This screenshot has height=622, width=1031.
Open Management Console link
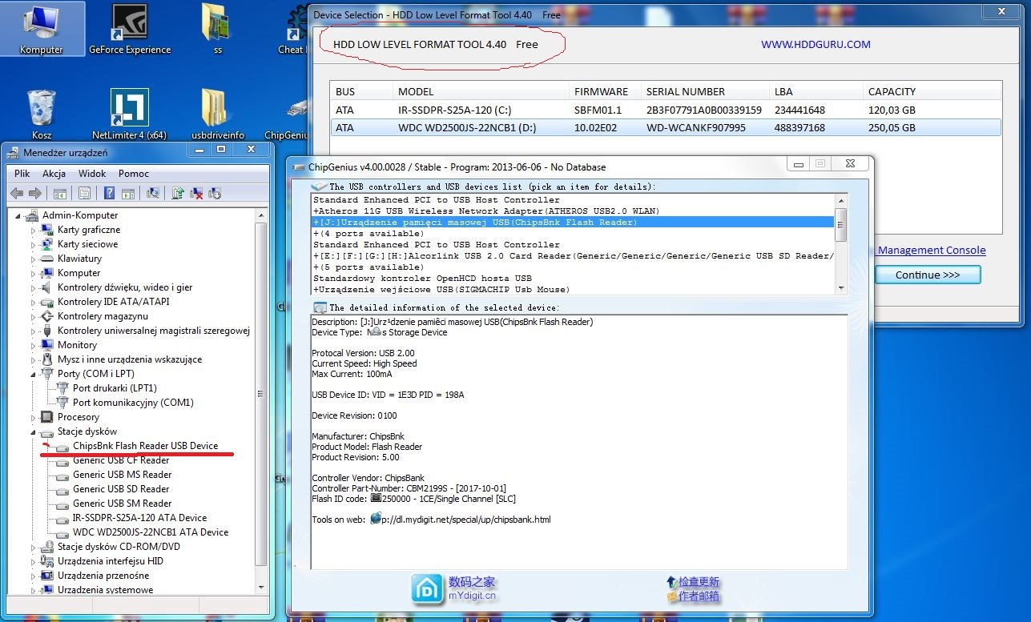932,251
